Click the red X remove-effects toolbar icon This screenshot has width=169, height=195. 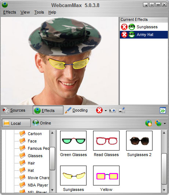(99, 110)
